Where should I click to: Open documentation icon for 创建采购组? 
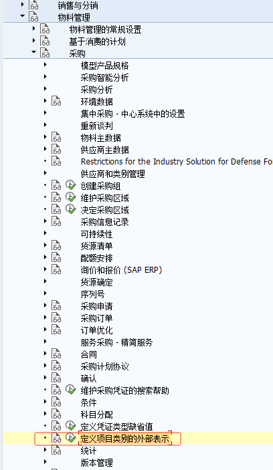56,186
